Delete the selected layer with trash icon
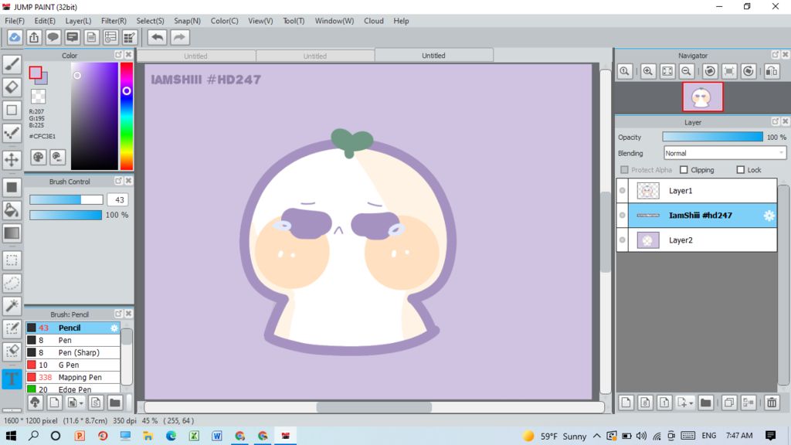Image resolution: width=791 pixels, height=445 pixels. point(772,403)
